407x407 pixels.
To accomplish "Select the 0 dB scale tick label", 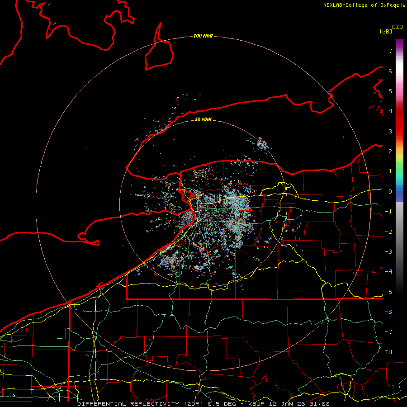I will click(390, 192).
